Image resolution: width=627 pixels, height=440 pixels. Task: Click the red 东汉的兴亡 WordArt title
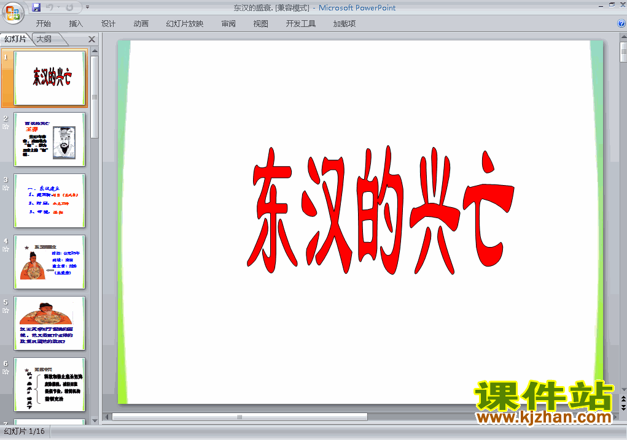coord(380,210)
